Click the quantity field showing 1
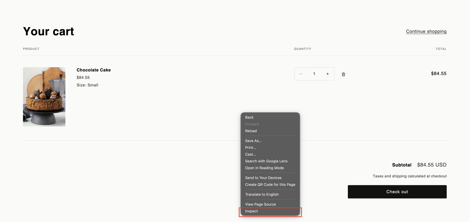 point(314,74)
